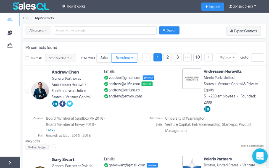Open the shopping bag icon in sidebar

(10, 45)
